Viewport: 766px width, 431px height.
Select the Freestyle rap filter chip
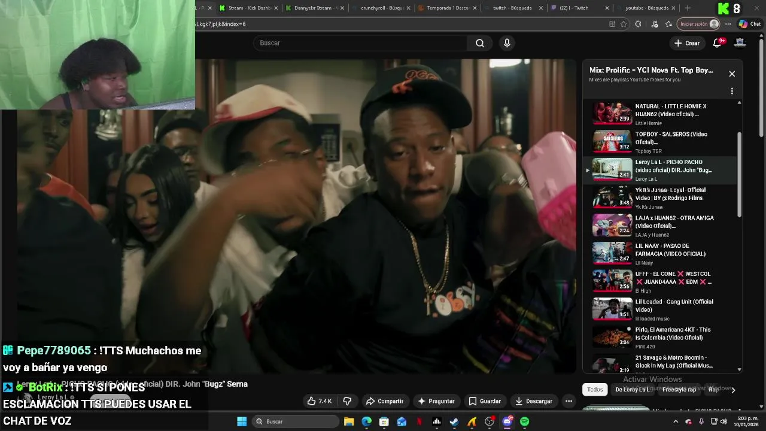[679, 389]
